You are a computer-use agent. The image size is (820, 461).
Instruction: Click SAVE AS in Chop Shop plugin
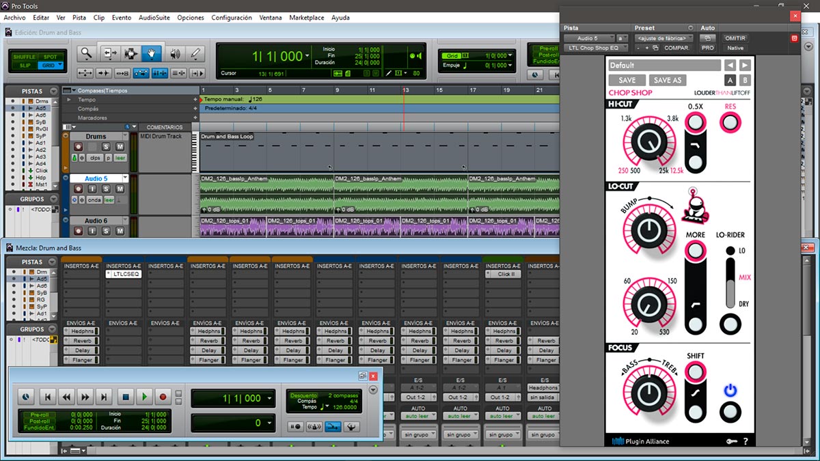point(668,80)
